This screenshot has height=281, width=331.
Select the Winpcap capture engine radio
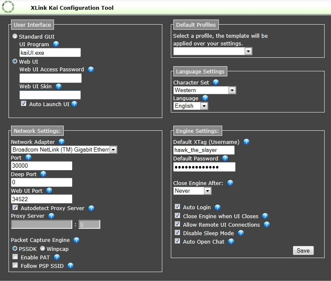click(x=42, y=248)
